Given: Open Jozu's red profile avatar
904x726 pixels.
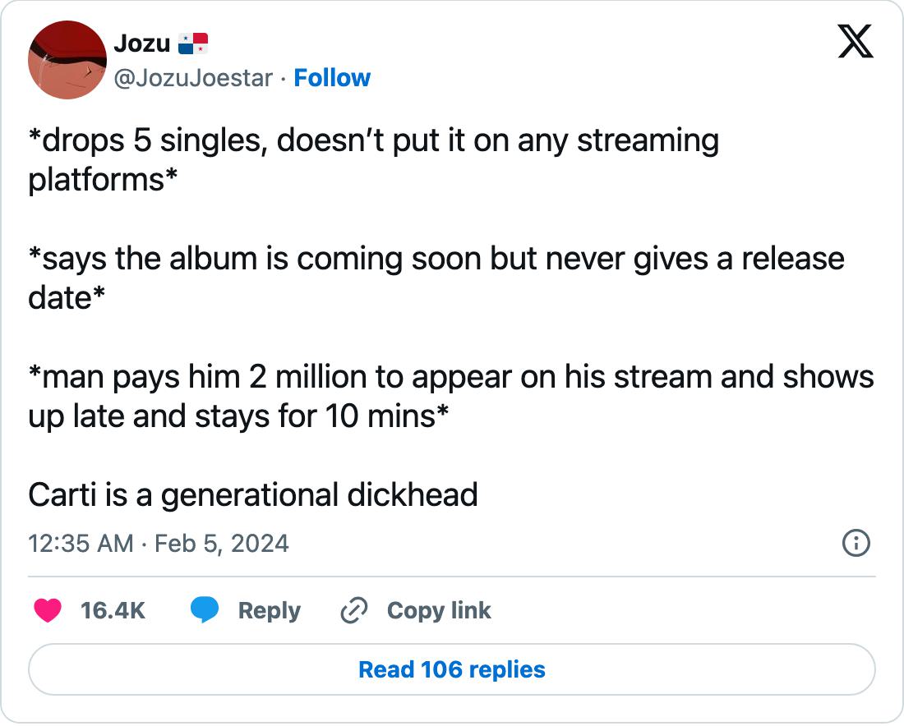Looking at the screenshot, I should coord(67,60).
